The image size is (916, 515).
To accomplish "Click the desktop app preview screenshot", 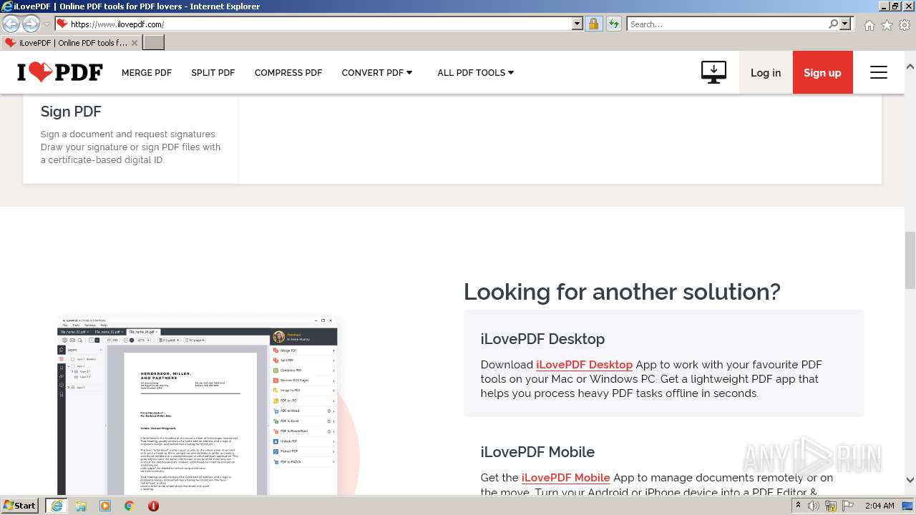I will coord(198,406).
